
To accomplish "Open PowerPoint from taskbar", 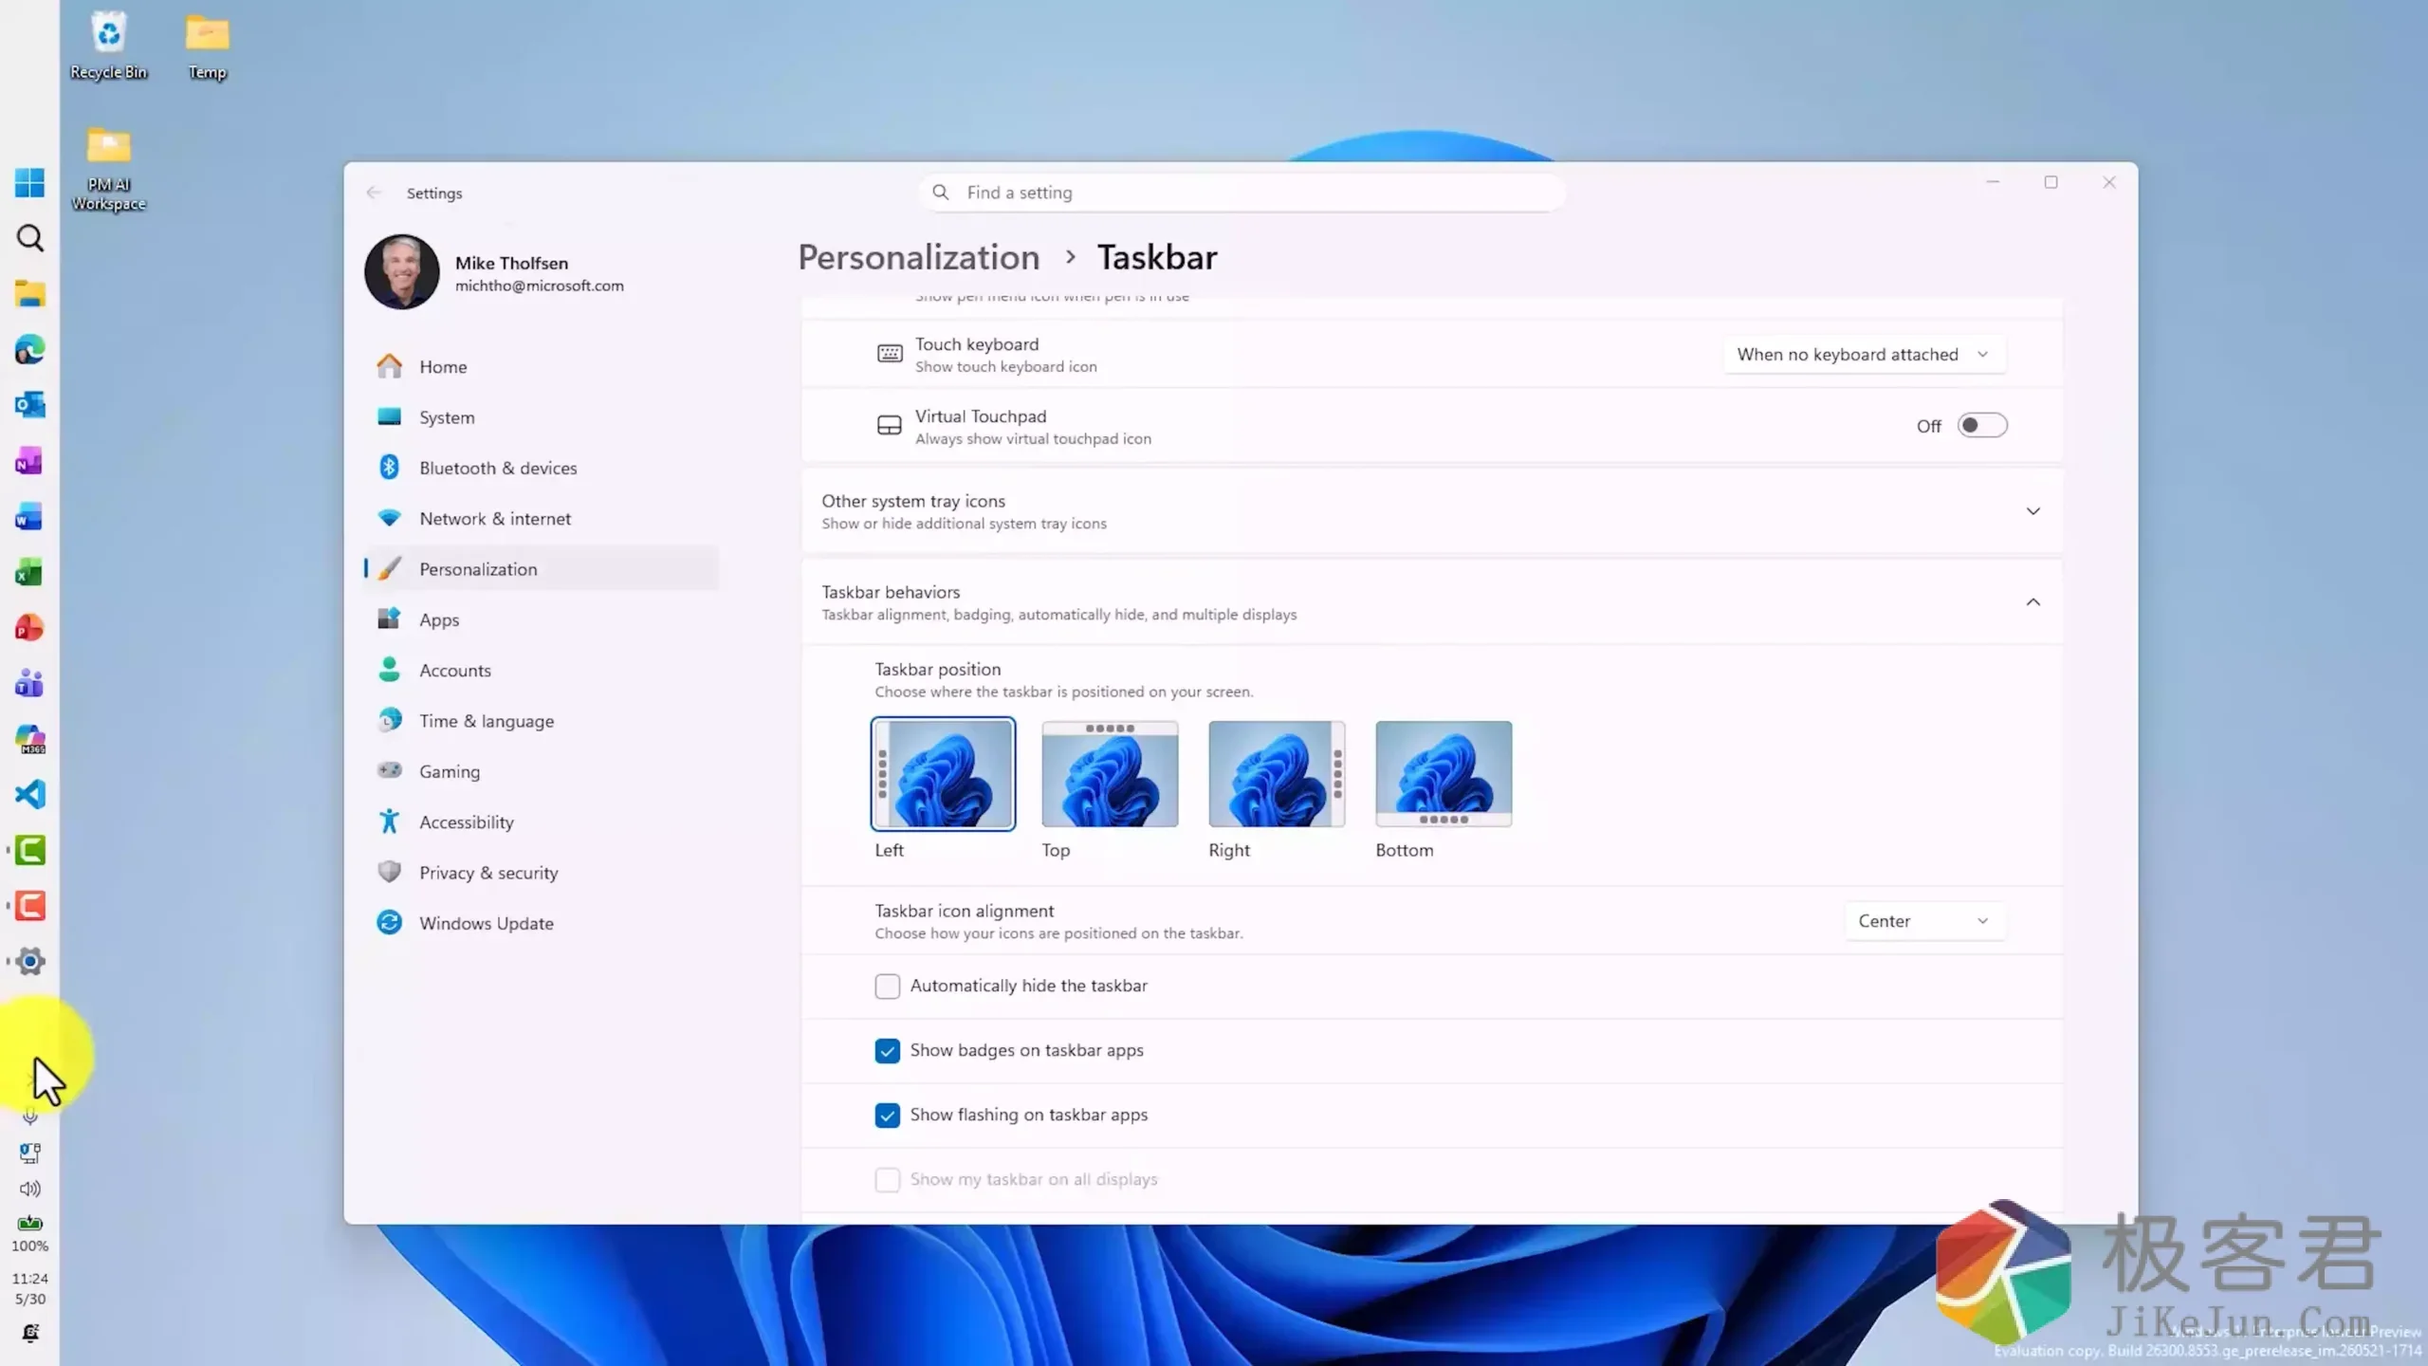I will coord(29,628).
